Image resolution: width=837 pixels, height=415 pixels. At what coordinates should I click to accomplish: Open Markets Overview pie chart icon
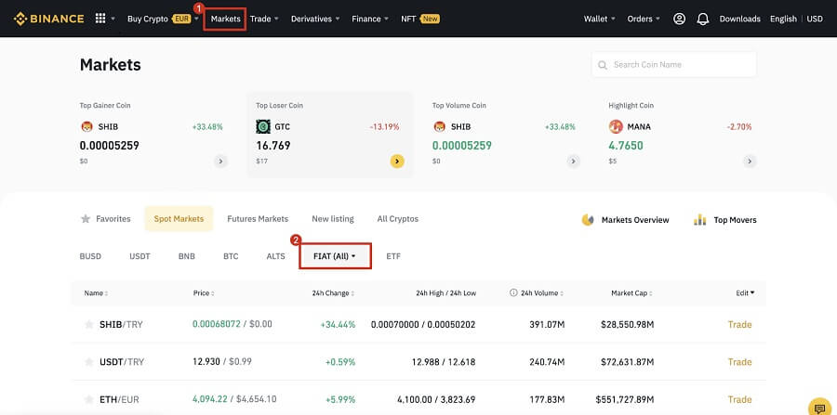click(588, 219)
